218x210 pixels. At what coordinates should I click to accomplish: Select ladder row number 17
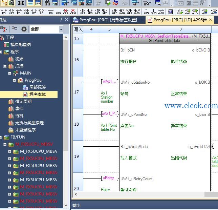pyautogui.click(x=78, y=92)
